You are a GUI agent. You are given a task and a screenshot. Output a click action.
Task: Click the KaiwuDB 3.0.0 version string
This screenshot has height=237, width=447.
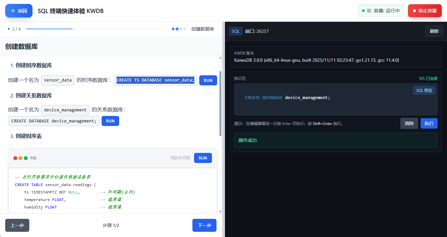pos(317,60)
